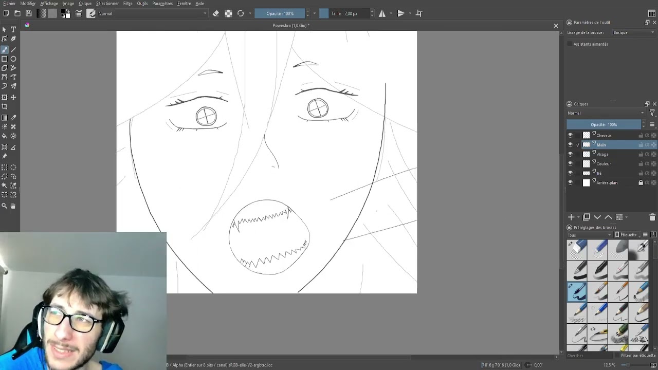Open the Affichage menu
The width and height of the screenshot is (658, 370).
49,4
